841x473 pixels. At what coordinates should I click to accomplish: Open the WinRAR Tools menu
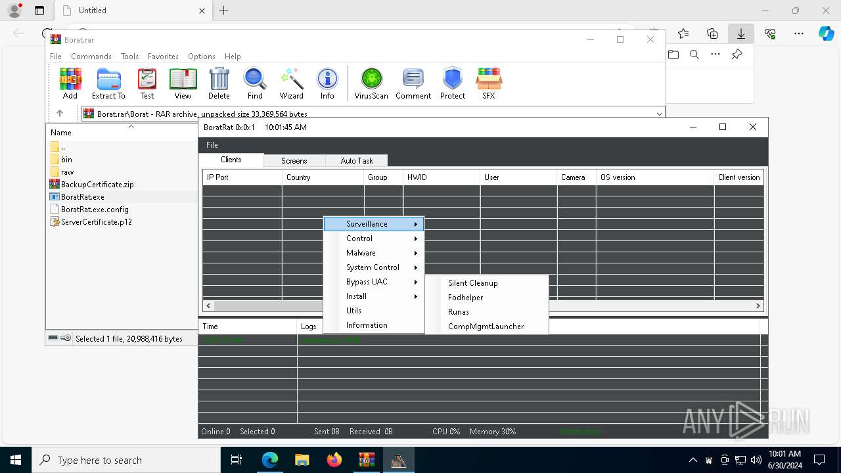pyautogui.click(x=129, y=56)
